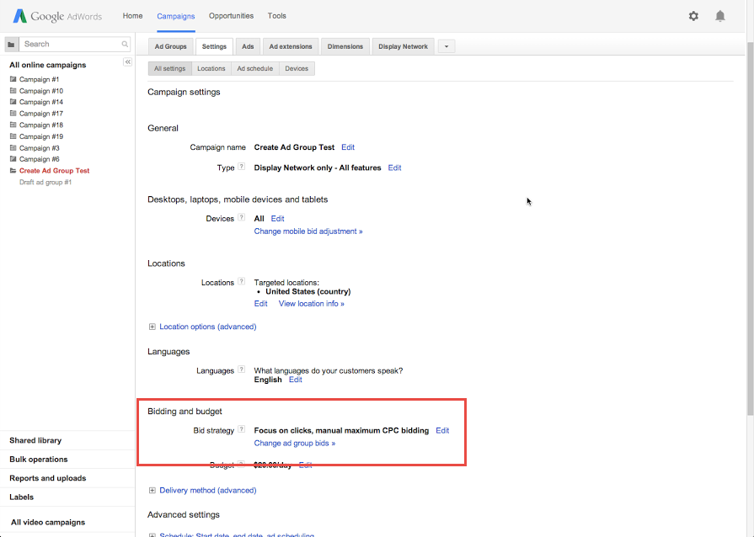Viewport: 754px width, 537px height.
Task: Click Change mobile bid adjustment link
Action: (308, 231)
